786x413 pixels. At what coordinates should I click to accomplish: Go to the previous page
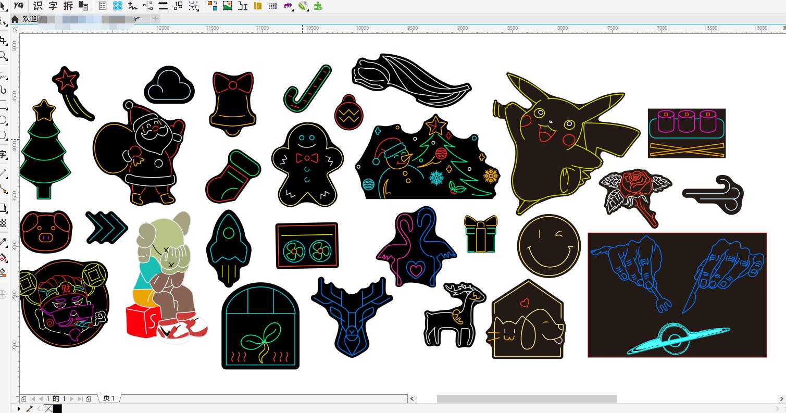coord(41,399)
